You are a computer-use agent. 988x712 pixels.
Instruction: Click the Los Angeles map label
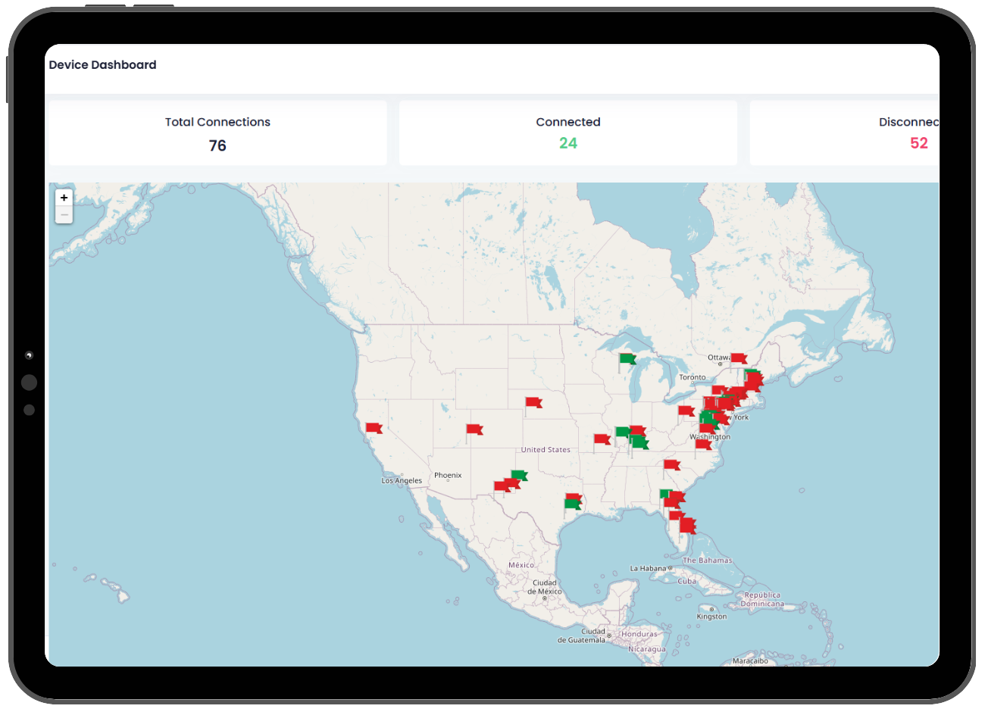point(402,481)
